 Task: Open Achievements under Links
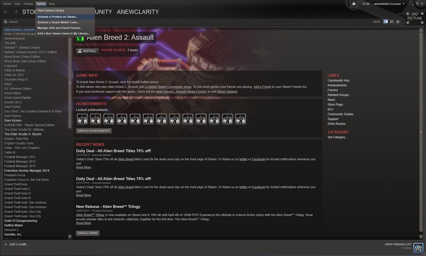337,85
